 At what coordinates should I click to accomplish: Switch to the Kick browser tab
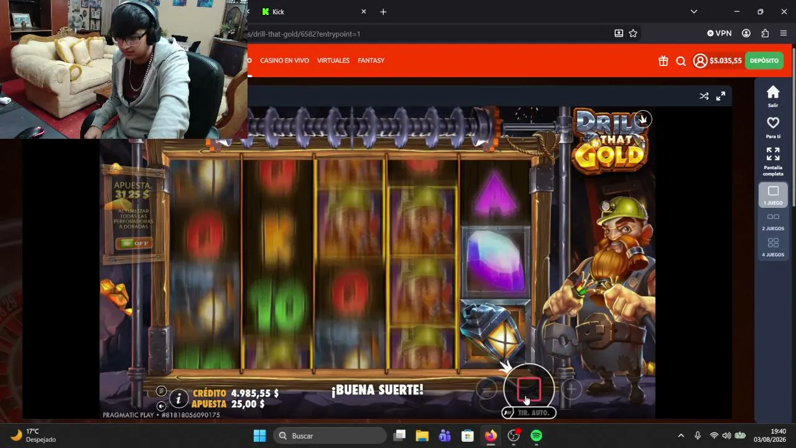(311, 12)
